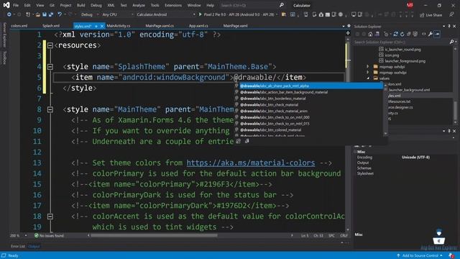460x259 pixels.
Task: Click the Feedback icon beside Live Share
Action: (x=452, y=14)
